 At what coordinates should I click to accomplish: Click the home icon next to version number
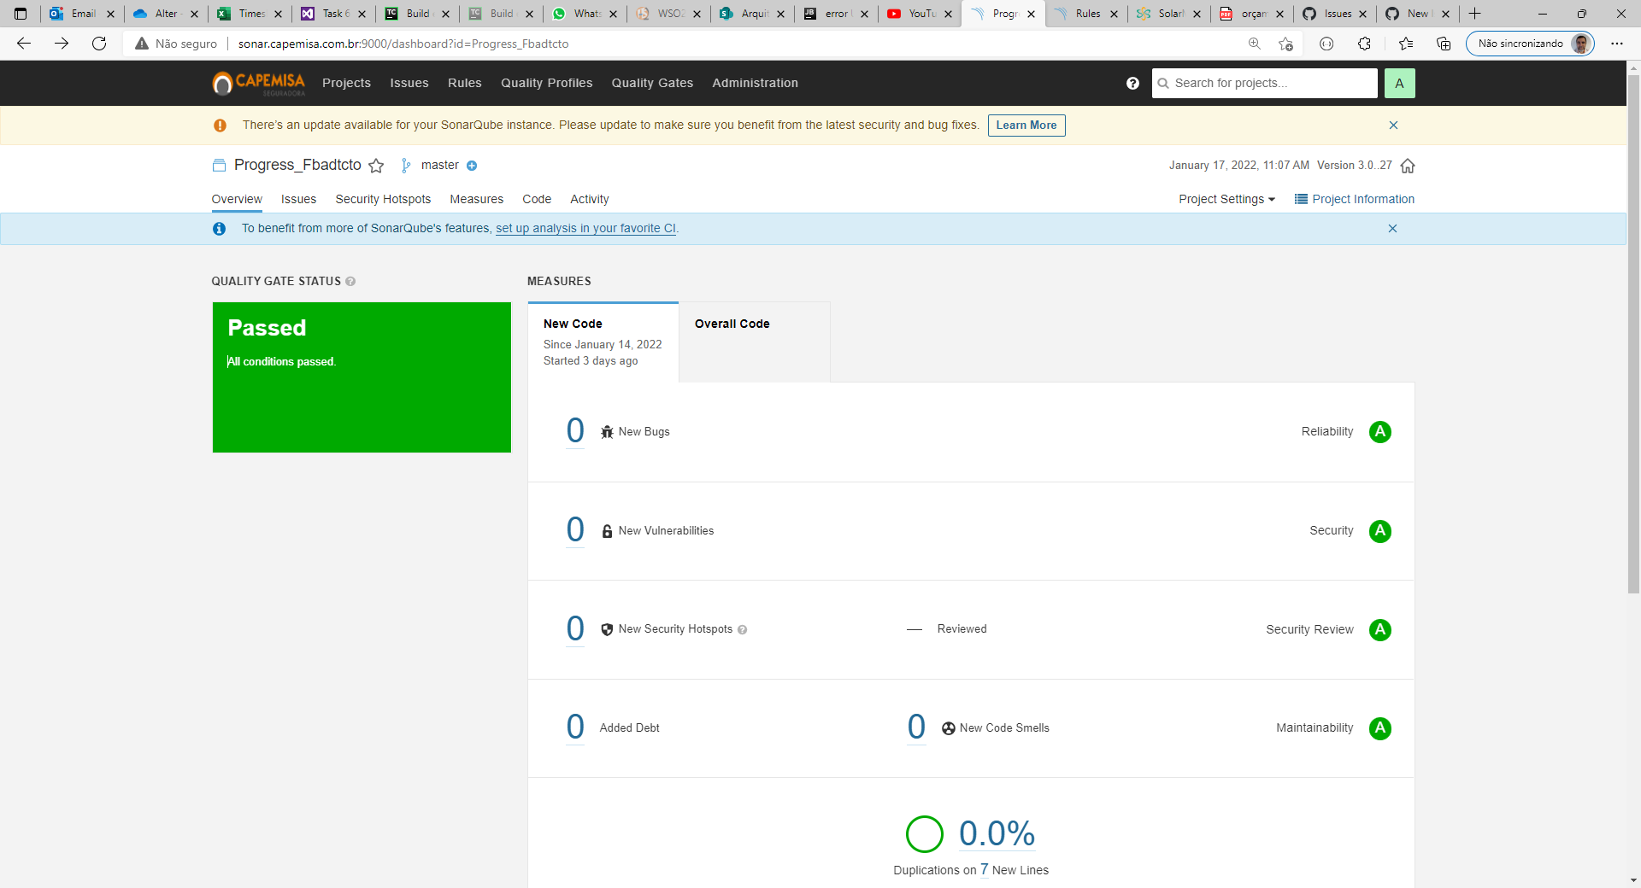click(x=1408, y=166)
